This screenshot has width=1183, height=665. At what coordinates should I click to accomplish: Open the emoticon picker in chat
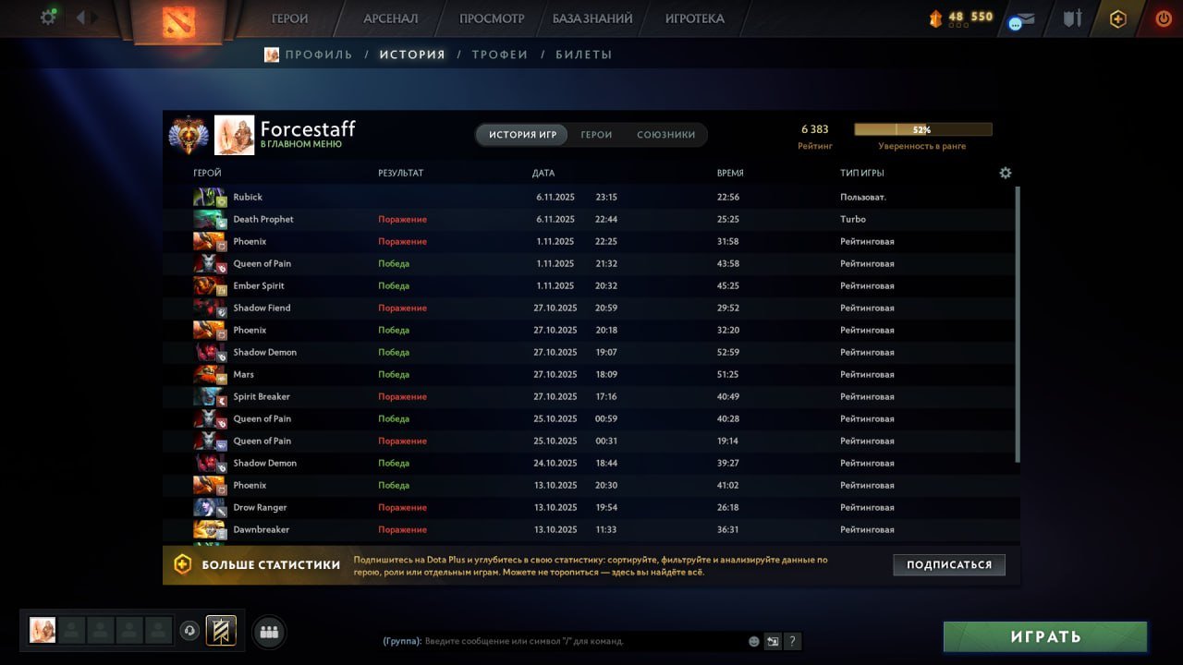pyautogui.click(x=754, y=641)
